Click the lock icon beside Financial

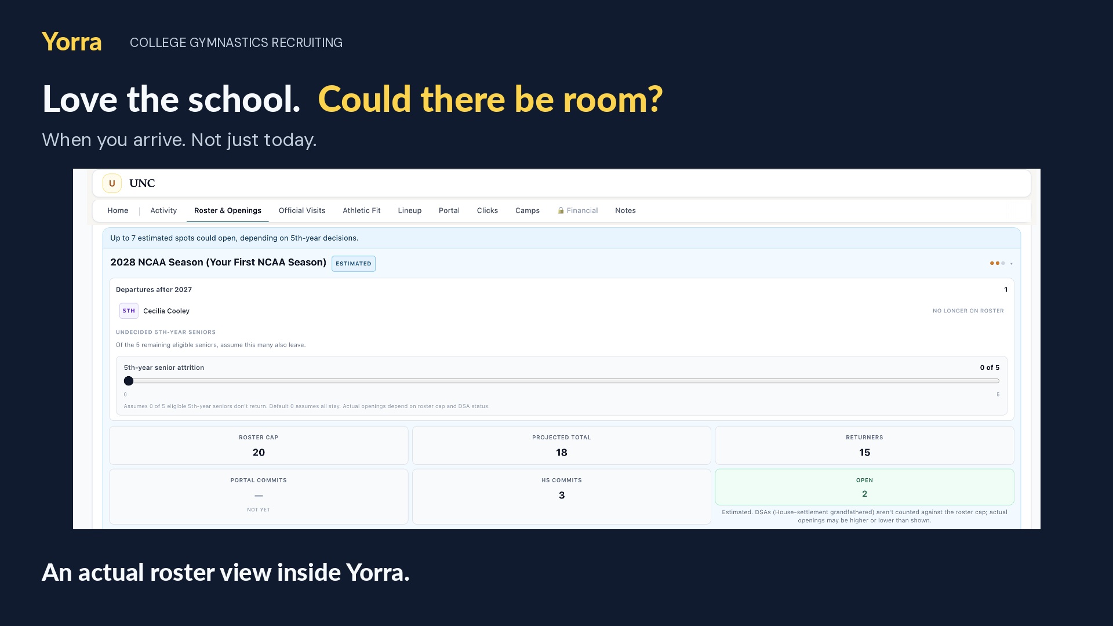[561, 210]
